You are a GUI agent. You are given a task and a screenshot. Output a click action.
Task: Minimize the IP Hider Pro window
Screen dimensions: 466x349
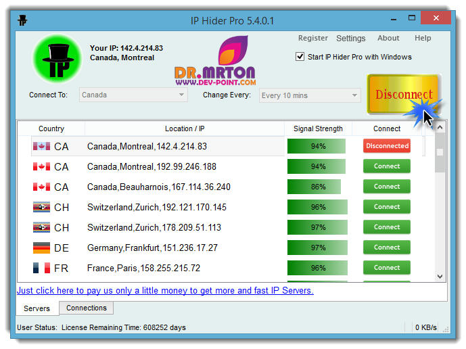click(x=394, y=20)
